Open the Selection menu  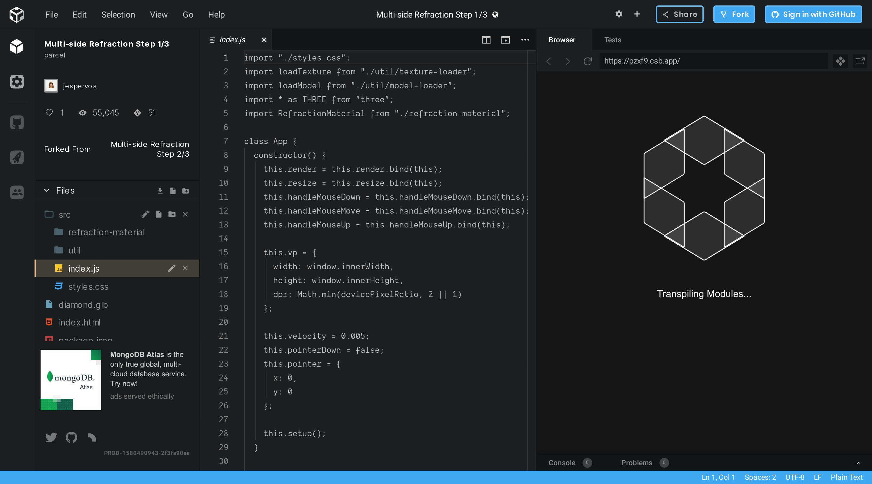coord(118,15)
